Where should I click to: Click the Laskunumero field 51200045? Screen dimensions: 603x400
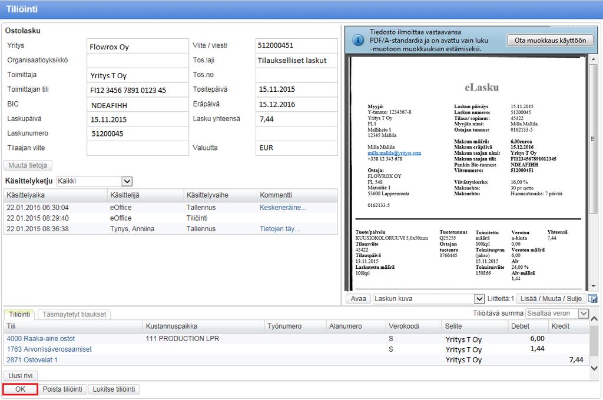click(138, 134)
